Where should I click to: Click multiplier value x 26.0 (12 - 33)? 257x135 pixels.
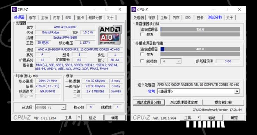click(48, 86)
